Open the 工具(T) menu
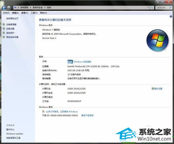Image resolution: width=174 pixels, height=144 pixels. [x=34, y=13]
